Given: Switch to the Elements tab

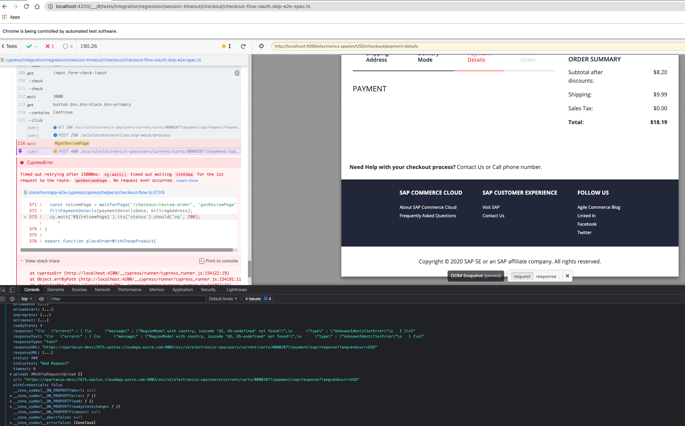Looking at the screenshot, I should (56, 290).
